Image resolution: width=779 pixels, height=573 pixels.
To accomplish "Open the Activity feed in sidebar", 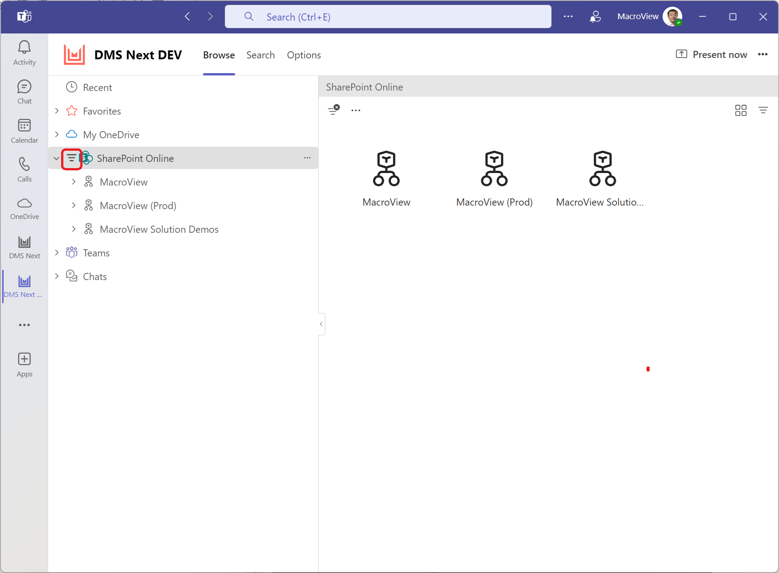I will [25, 53].
